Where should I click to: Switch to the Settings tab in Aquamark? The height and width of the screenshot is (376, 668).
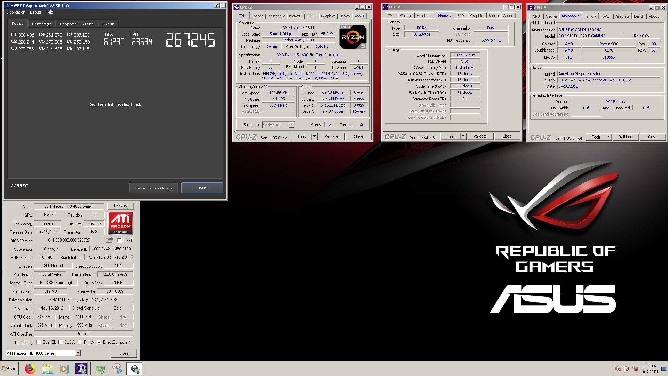42,24
